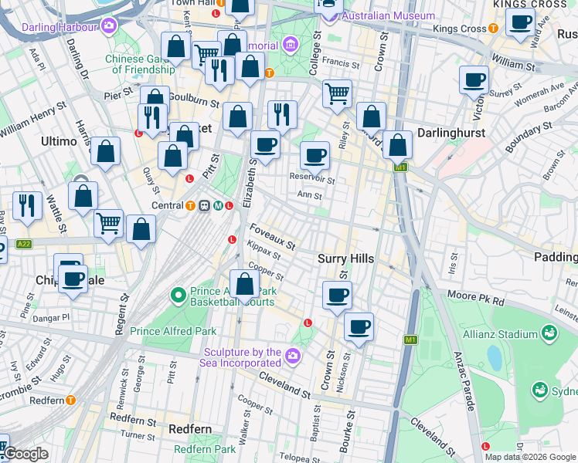Open the restaurant marker near Wattle St
The image size is (578, 463).
[x=27, y=207]
